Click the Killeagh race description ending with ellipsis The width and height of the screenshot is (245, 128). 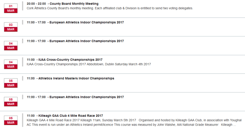[x=134, y=122]
